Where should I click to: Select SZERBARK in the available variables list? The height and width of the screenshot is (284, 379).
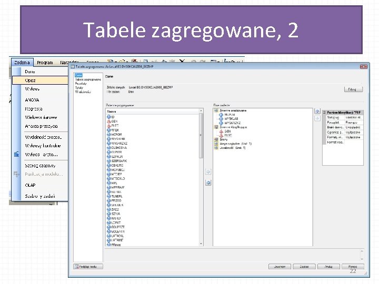pos(119,161)
